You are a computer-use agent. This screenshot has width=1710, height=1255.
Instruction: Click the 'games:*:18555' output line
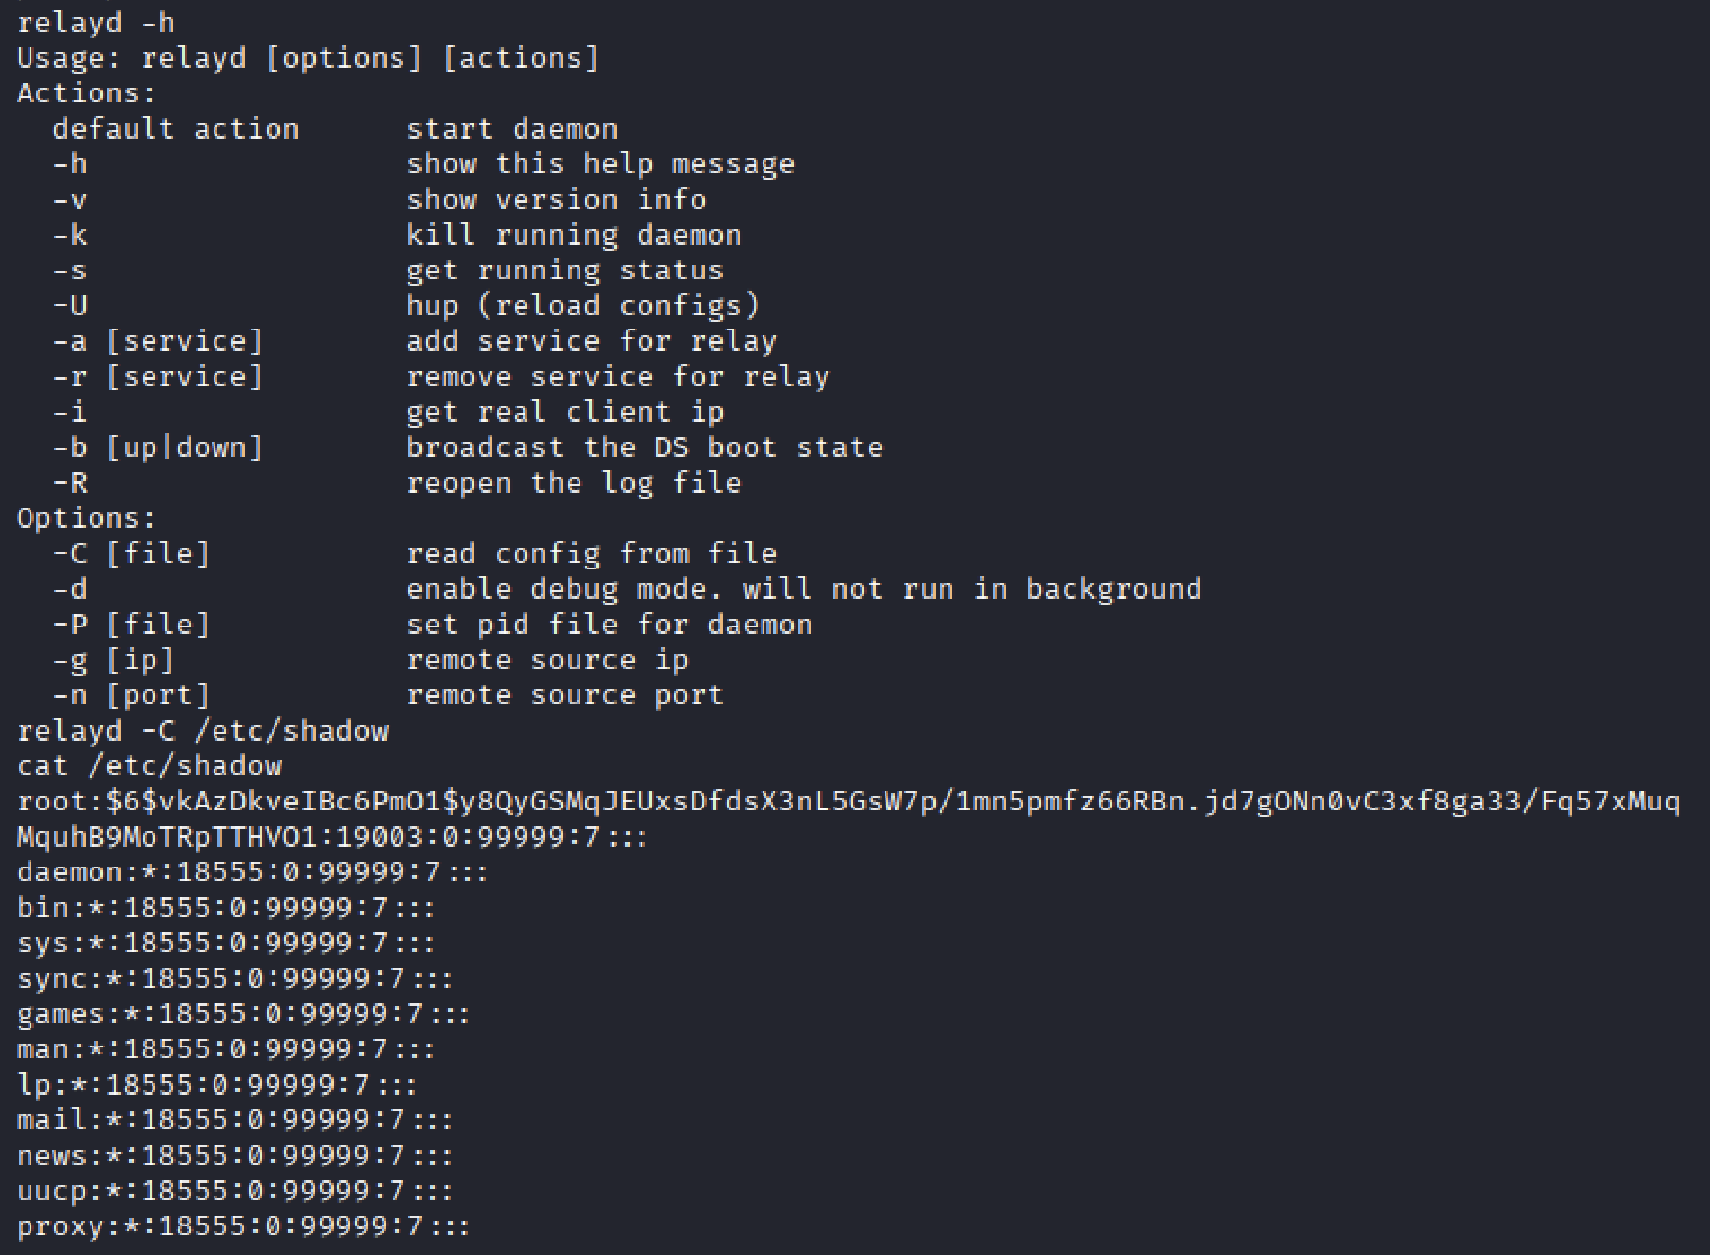[x=243, y=1014]
